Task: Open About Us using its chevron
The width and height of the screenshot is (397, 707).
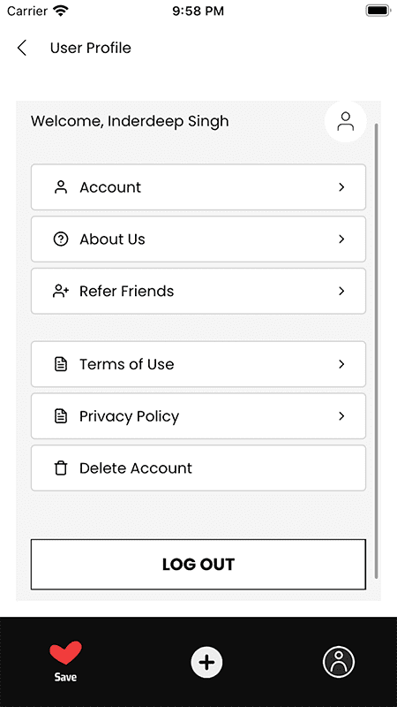Action: [x=341, y=239]
